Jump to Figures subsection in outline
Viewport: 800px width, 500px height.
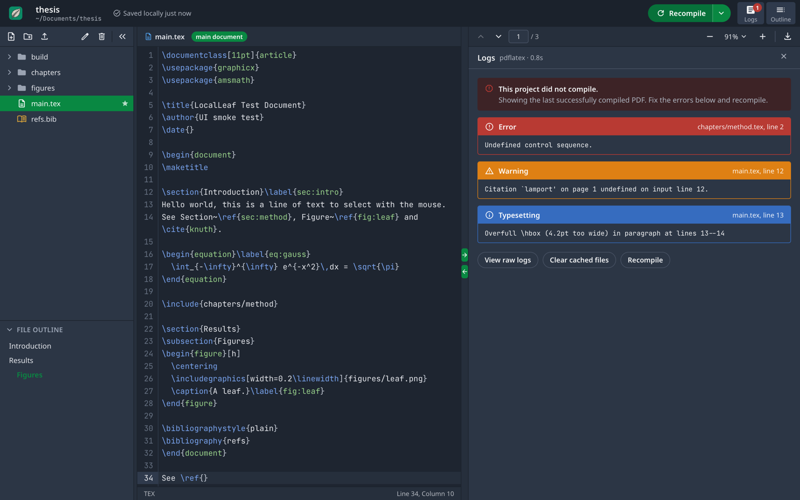pos(29,375)
